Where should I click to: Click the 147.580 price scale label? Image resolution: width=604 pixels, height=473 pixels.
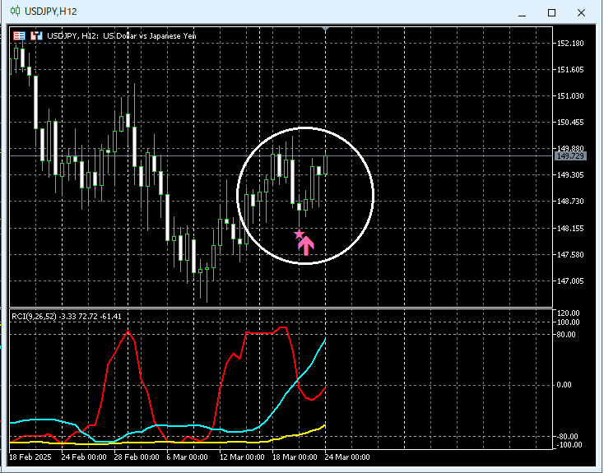coord(570,255)
